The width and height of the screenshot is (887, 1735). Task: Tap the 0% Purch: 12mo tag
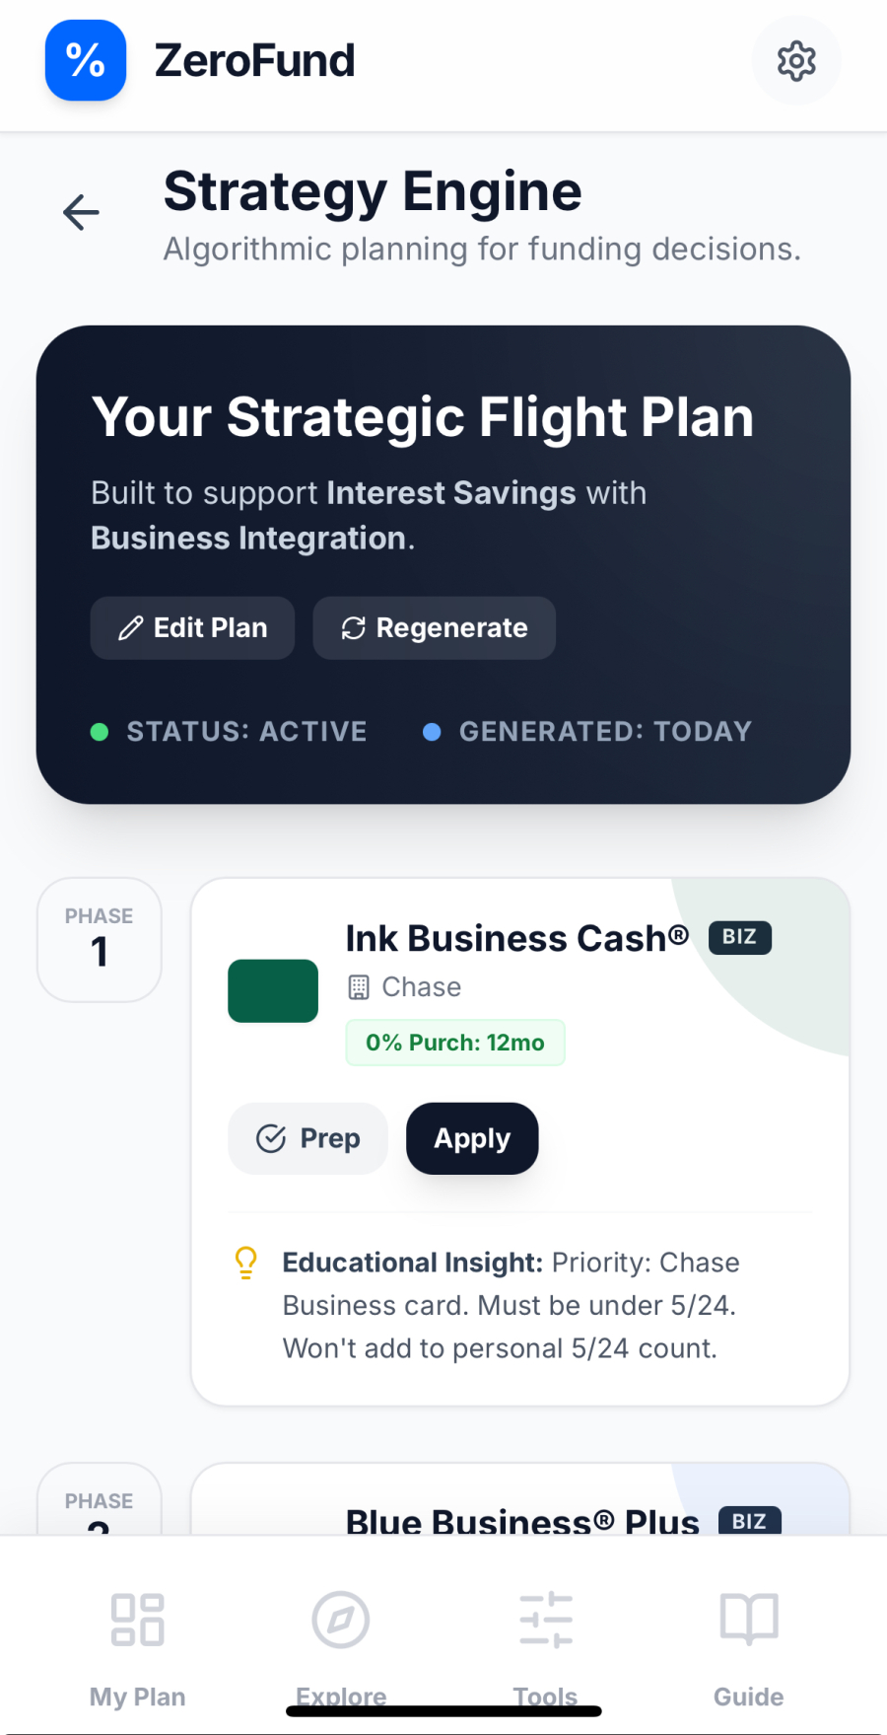[454, 1043]
